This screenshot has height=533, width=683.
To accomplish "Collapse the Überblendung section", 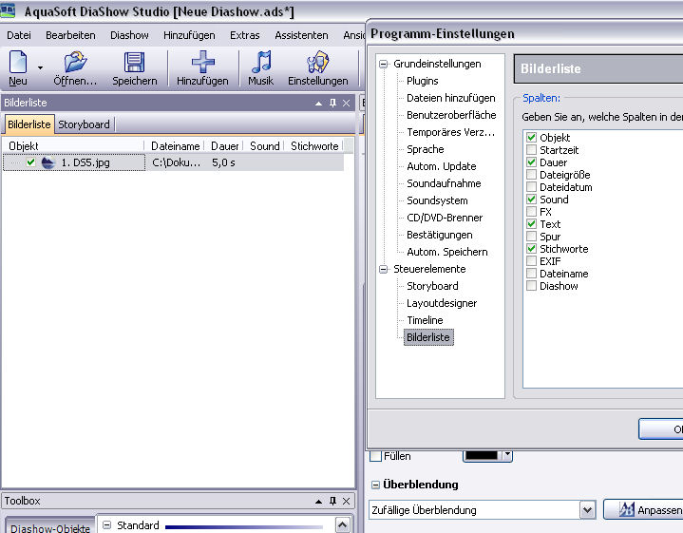I will click(375, 485).
